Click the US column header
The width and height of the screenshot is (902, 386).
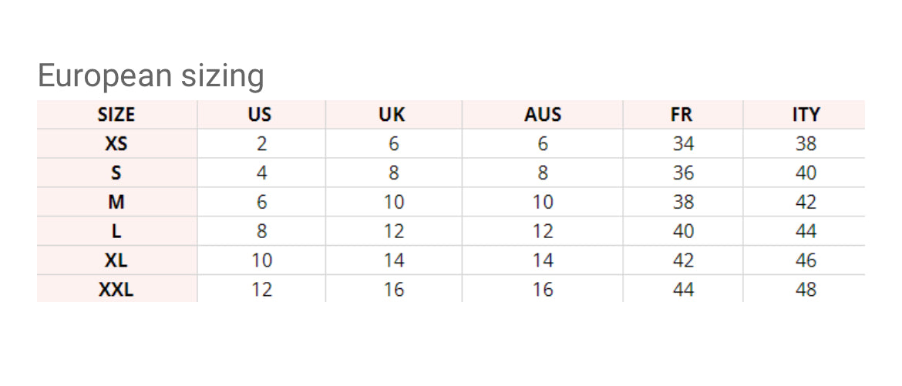[260, 115]
